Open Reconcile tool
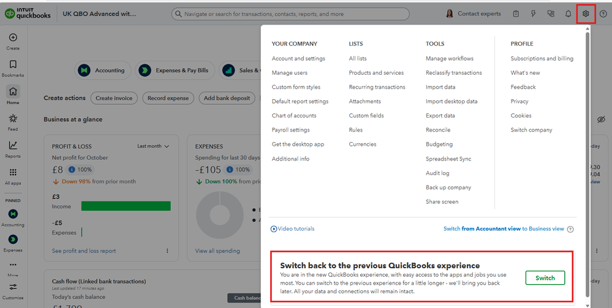 [x=438, y=130]
